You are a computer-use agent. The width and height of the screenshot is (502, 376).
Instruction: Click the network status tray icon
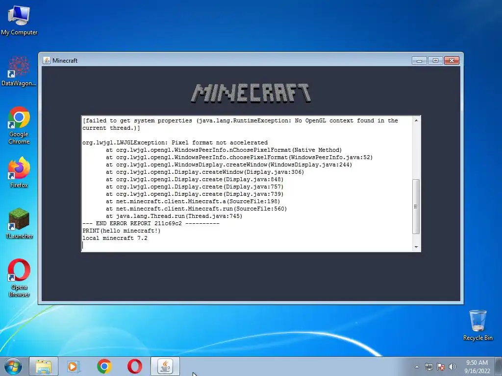coord(428,367)
